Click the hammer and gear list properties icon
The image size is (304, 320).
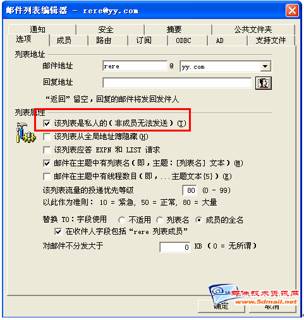click(x=26, y=133)
